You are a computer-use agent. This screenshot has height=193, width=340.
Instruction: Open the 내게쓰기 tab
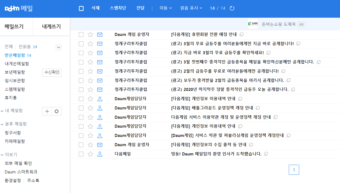[51, 27]
